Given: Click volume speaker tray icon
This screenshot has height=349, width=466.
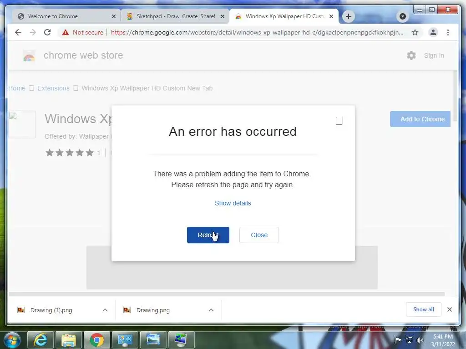Looking at the screenshot, I should (x=420, y=340).
